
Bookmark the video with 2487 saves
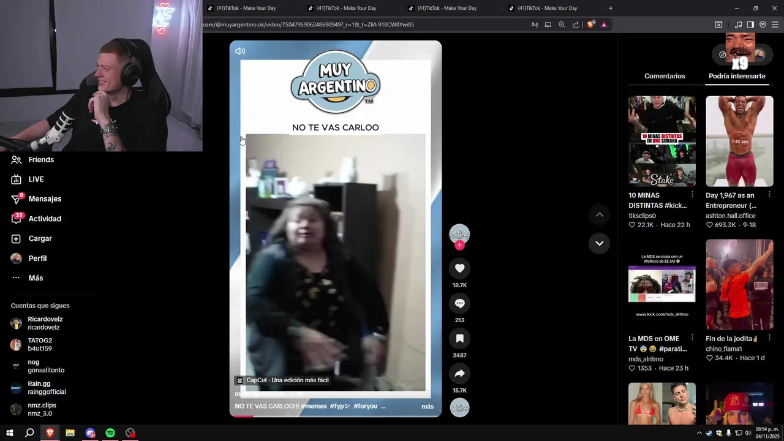[x=459, y=338]
